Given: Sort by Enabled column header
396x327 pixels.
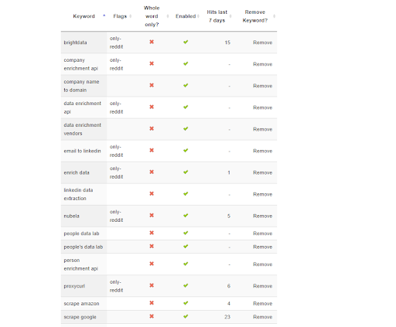Looking at the screenshot, I should tap(187, 16).
